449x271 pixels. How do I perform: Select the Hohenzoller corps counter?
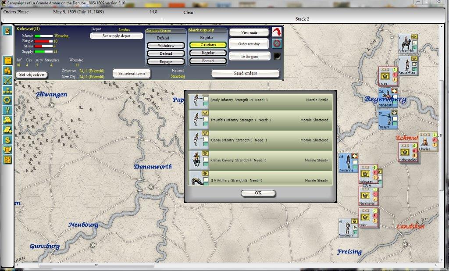tap(408, 153)
